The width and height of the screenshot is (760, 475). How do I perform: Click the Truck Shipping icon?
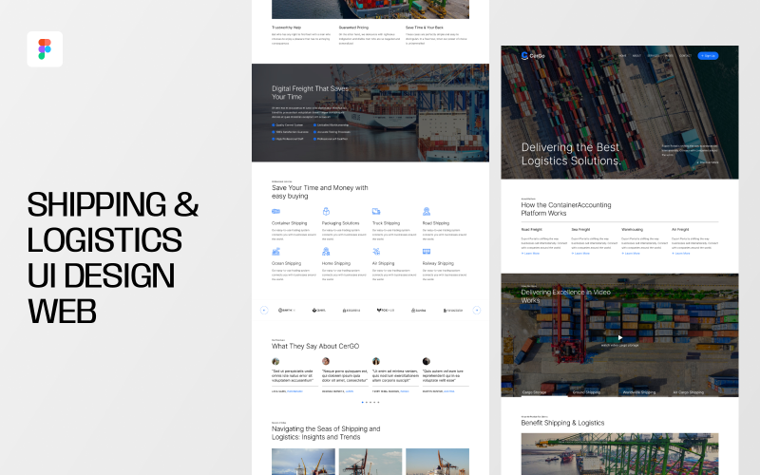point(377,211)
